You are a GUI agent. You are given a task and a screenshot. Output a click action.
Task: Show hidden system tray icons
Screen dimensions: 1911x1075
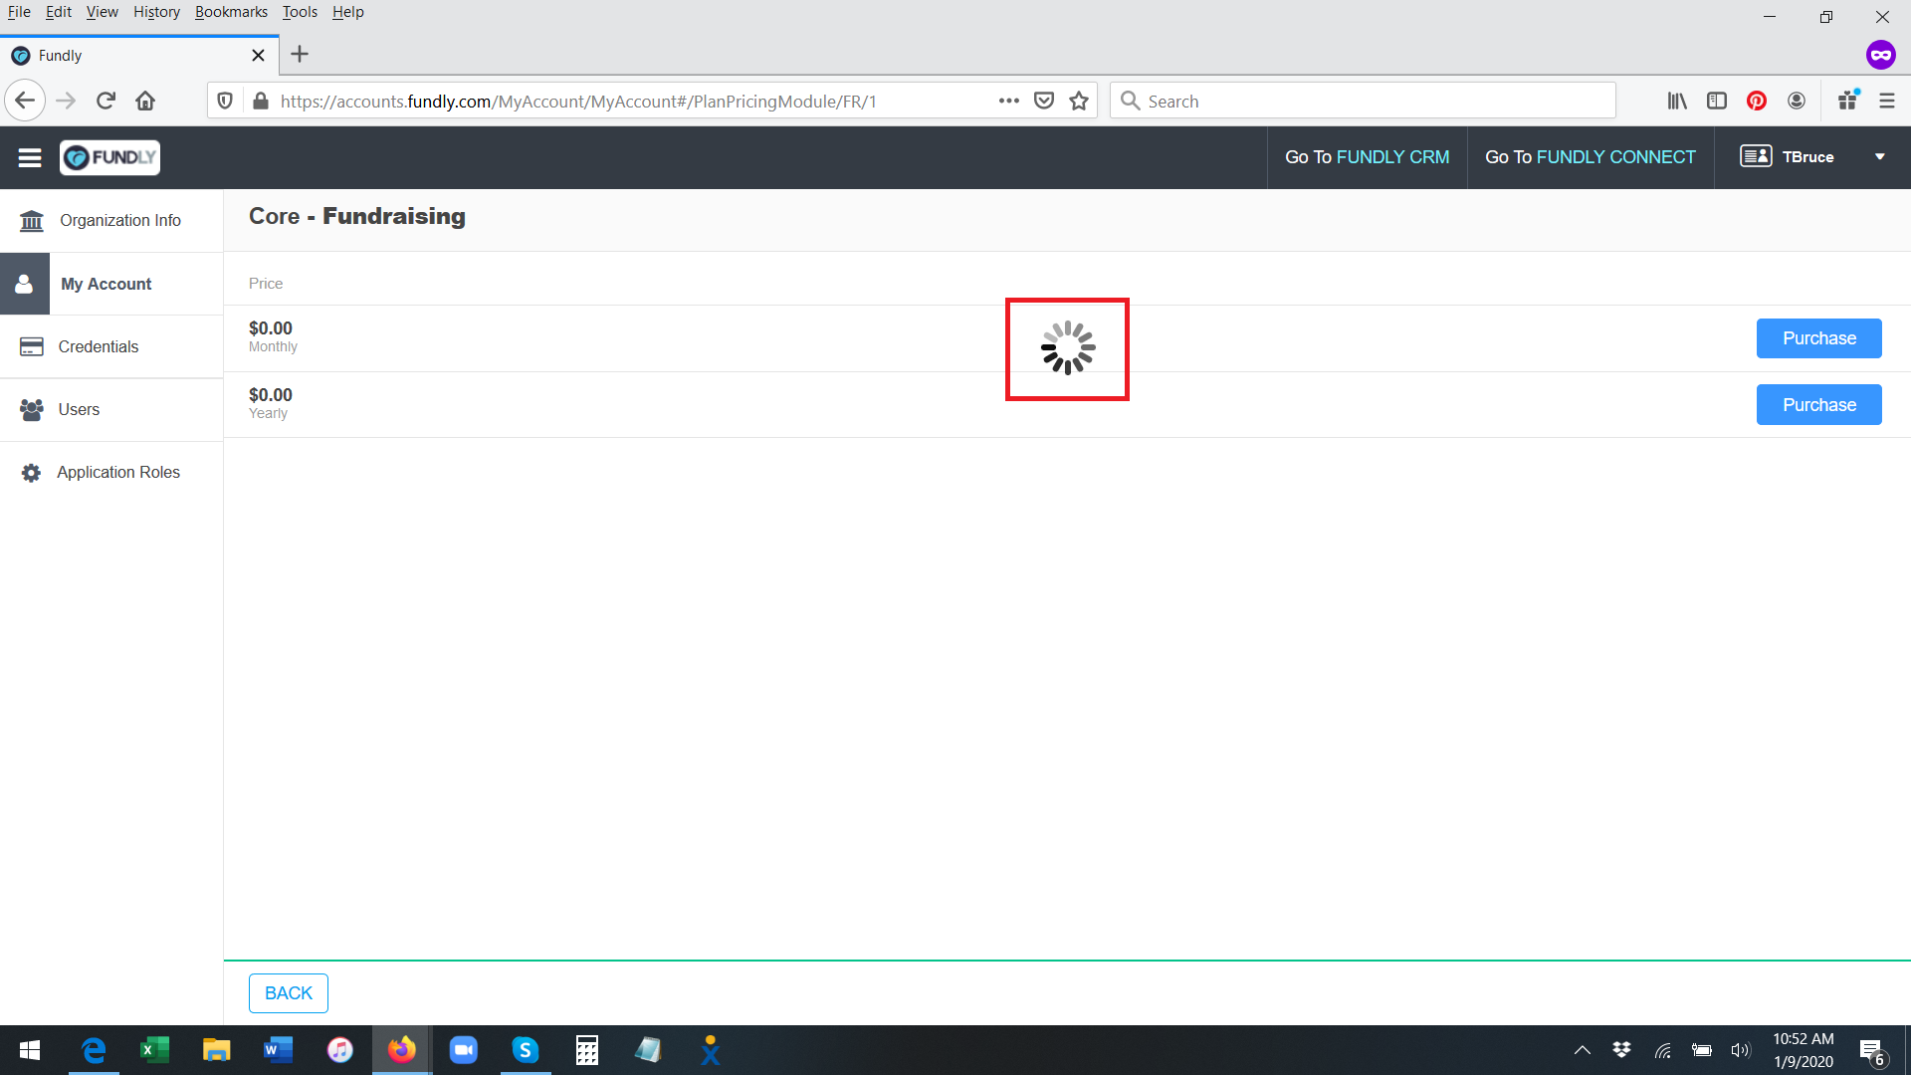point(1582,1050)
